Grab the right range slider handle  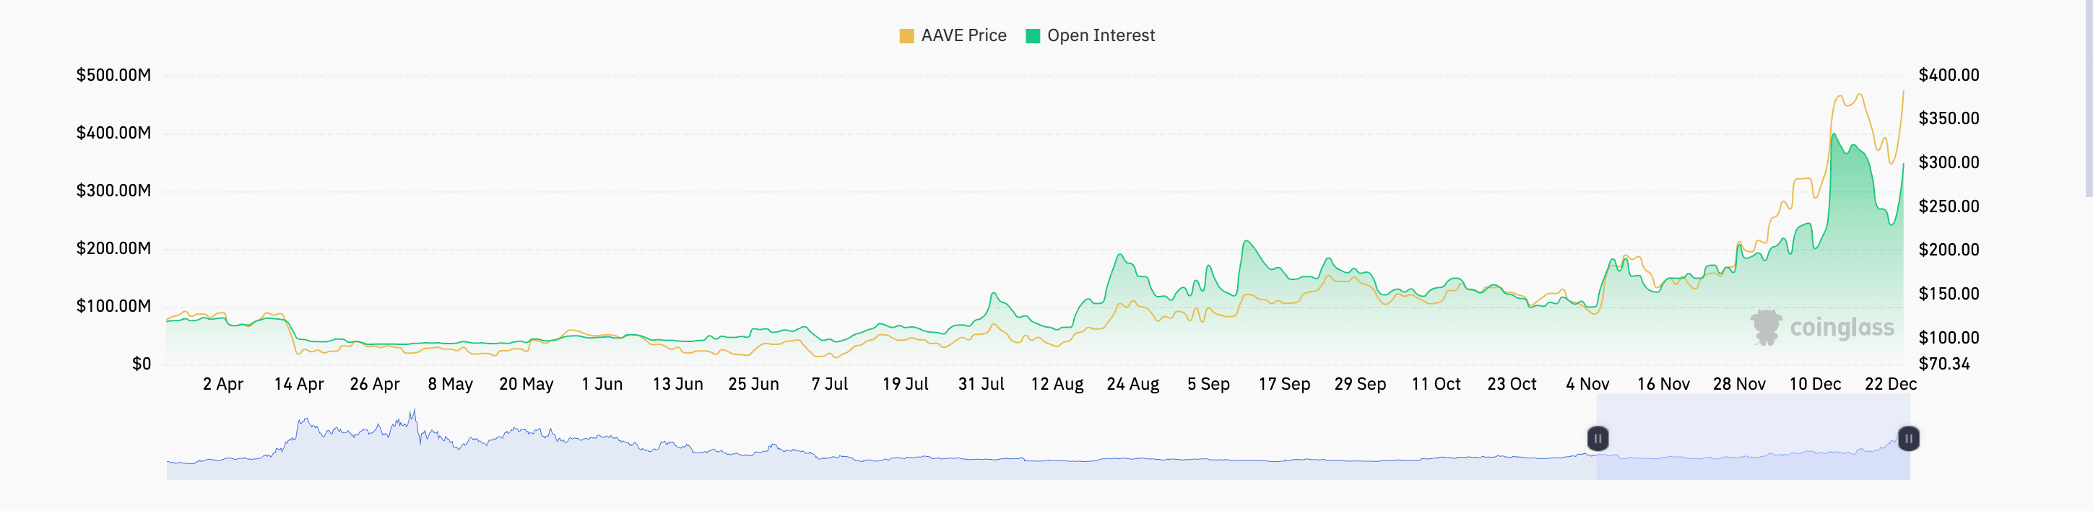tap(1909, 439)
